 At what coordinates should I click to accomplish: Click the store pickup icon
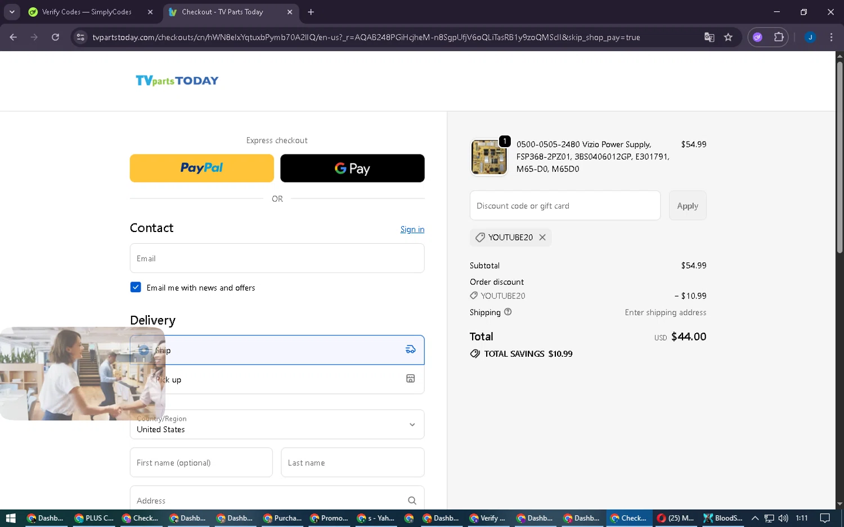tap(411, 379)
